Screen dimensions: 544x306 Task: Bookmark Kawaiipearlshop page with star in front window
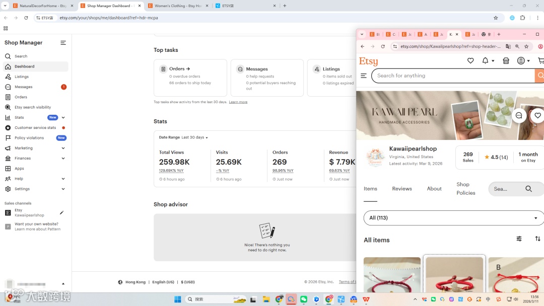point(526,46)
